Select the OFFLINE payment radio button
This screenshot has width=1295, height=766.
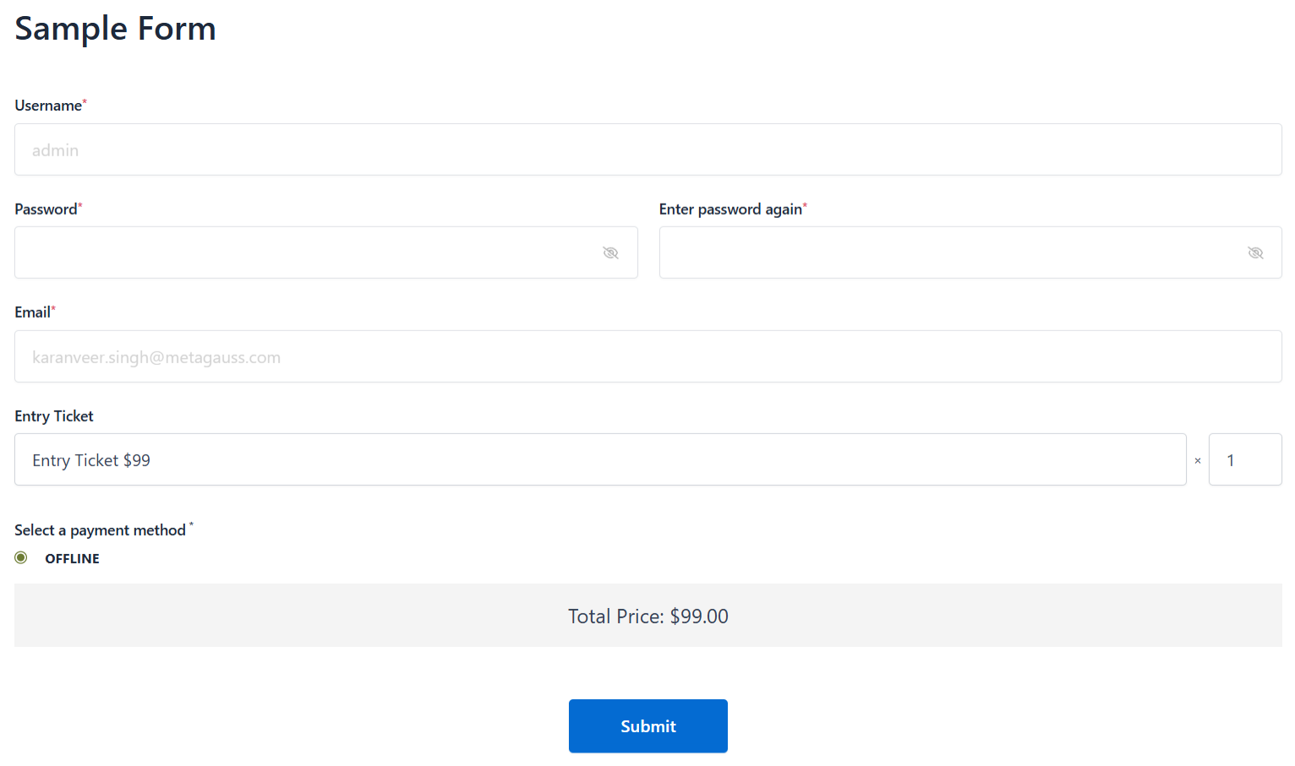tap(21, 557)
